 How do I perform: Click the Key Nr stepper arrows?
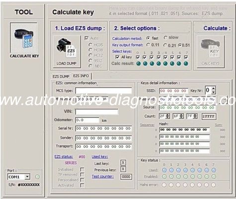pyautogui.click(x=214, y=91)
